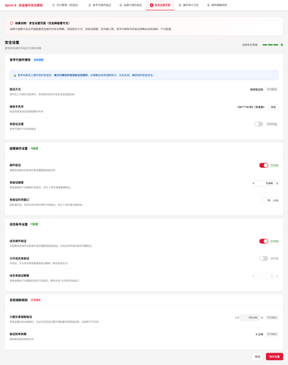The width and height of the screenshot is (288, 365).
Task: Toggle the disabled 免验证设置 switch
Action: point(259,124)
